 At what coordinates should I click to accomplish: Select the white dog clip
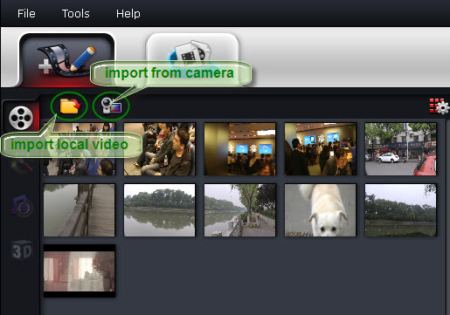320,210
